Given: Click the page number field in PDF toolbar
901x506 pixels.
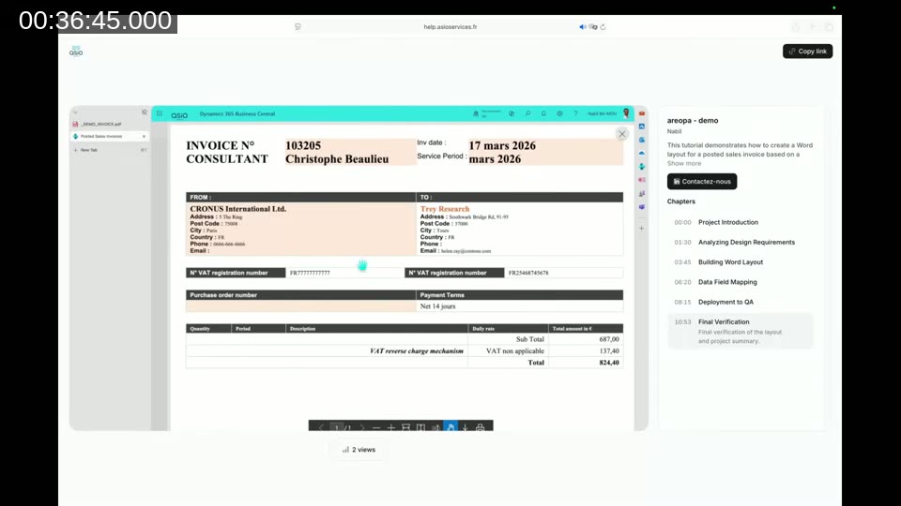Looking at the screenshot, I should [x=337, y=427].
